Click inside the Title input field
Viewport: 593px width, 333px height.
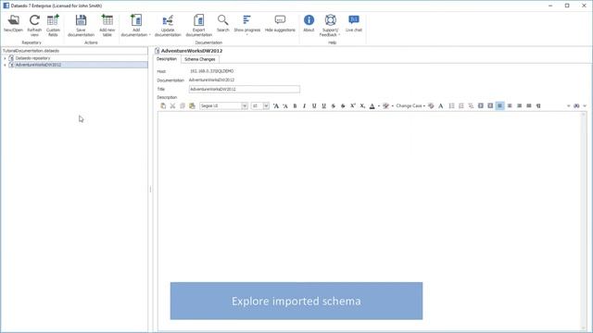click(245, 89)
